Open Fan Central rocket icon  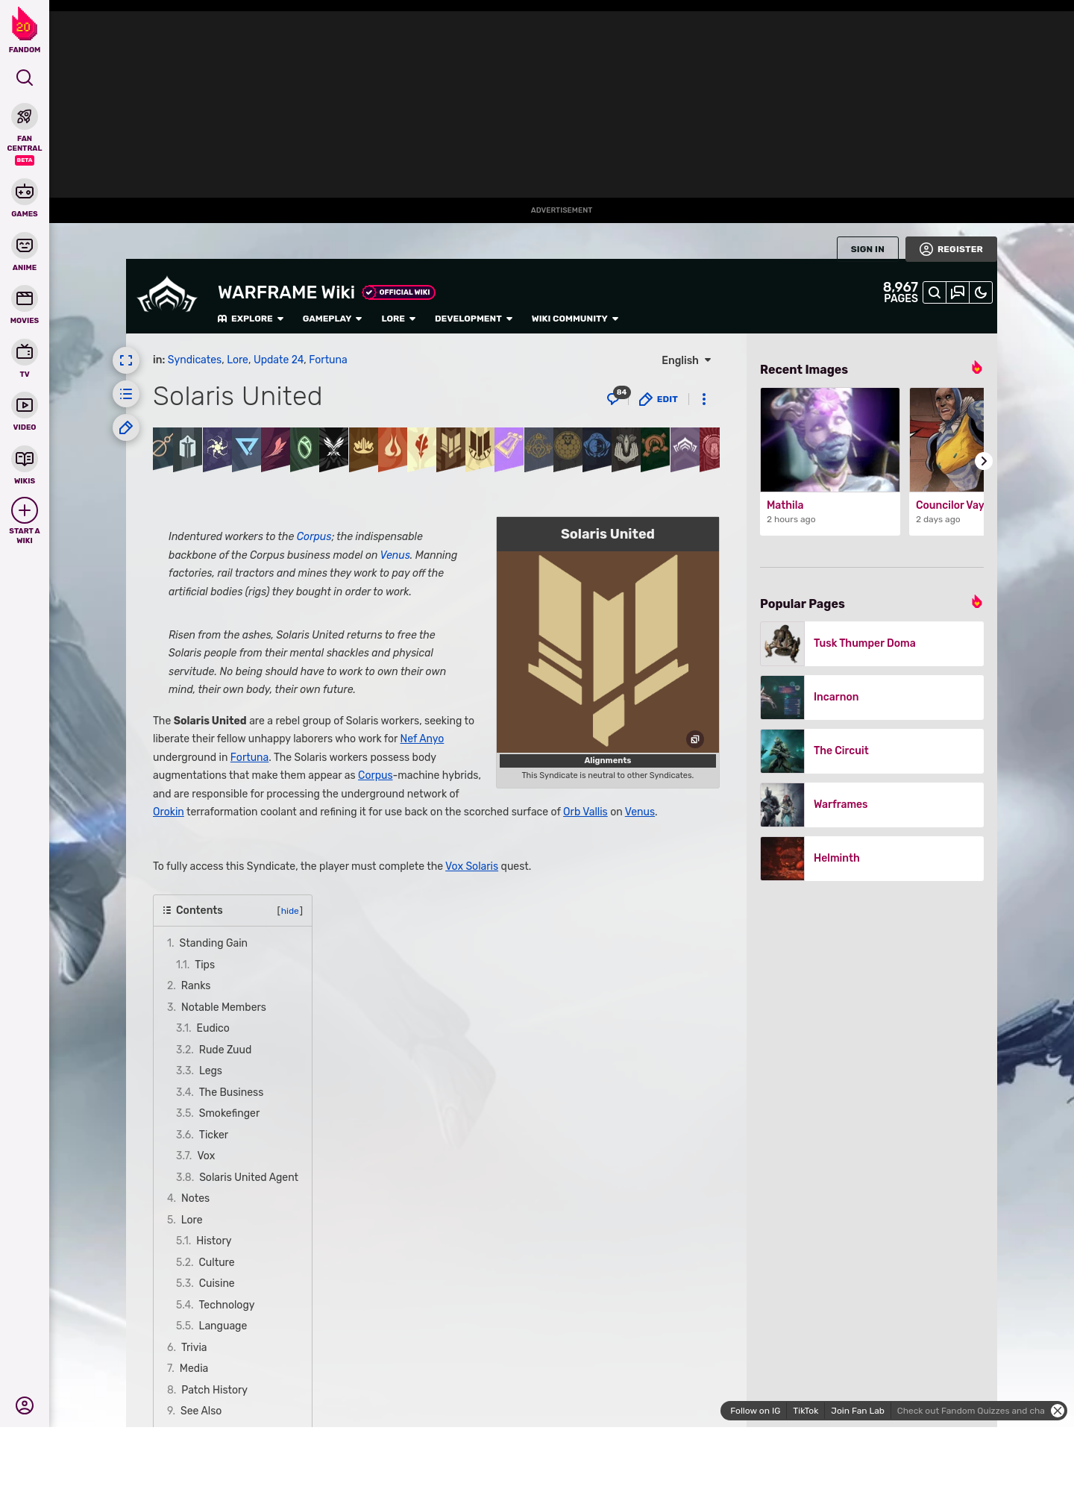click(25, 117)
